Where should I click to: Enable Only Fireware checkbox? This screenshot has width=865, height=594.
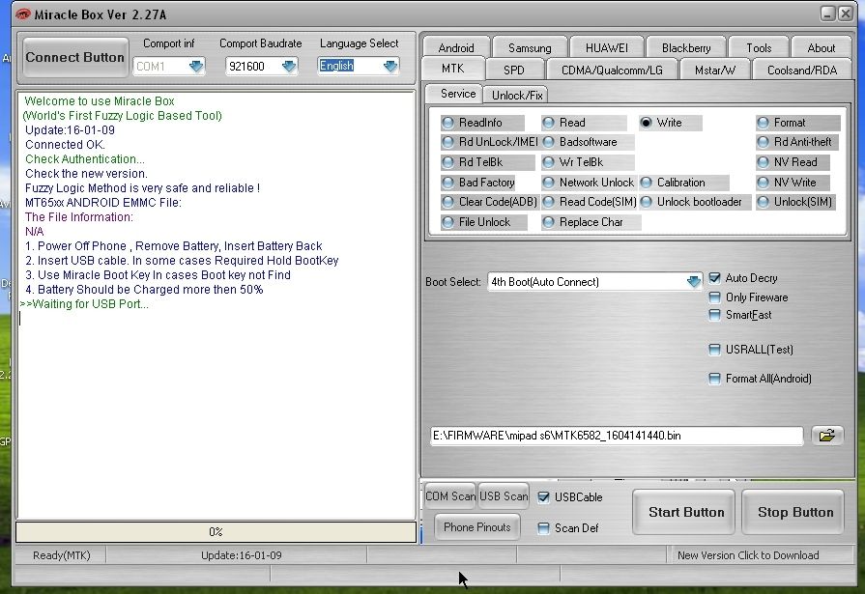pyautogui.click(x=714, y=297)
